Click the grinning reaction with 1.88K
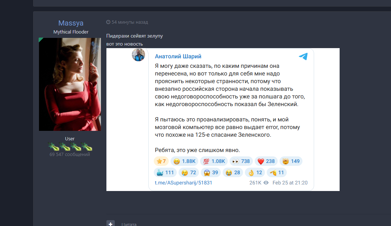 click(x=184, y=161)
